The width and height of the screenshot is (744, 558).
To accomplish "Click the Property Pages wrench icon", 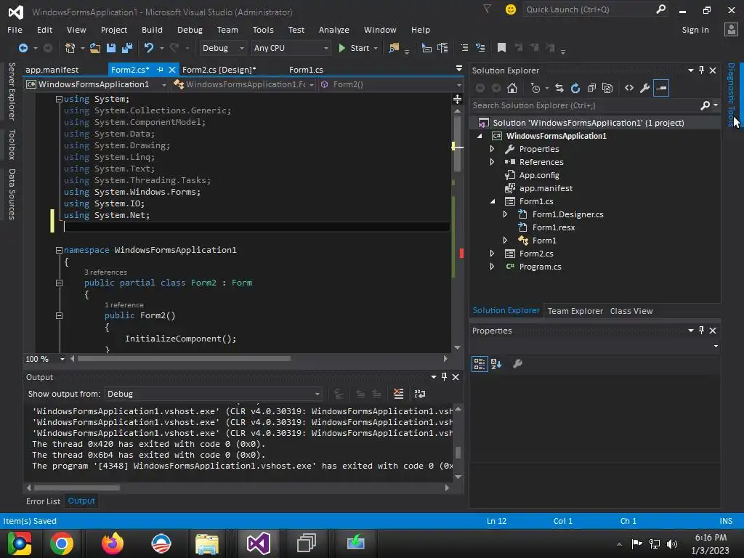I will tap(517, 364).
